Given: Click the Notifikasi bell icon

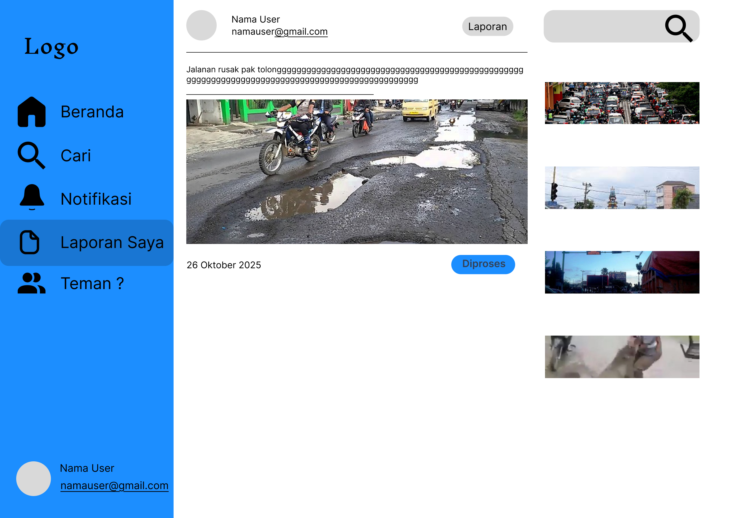Looking at the screenshot, I should (32, 197).
